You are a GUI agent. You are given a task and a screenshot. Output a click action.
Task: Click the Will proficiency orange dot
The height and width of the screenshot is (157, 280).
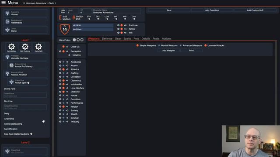(122, 33)
